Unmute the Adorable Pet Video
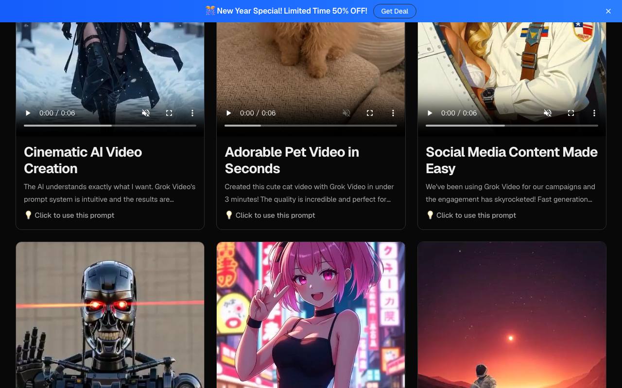Image resolution: width=622 pixels, height=388 pixels. click(346, 113)
